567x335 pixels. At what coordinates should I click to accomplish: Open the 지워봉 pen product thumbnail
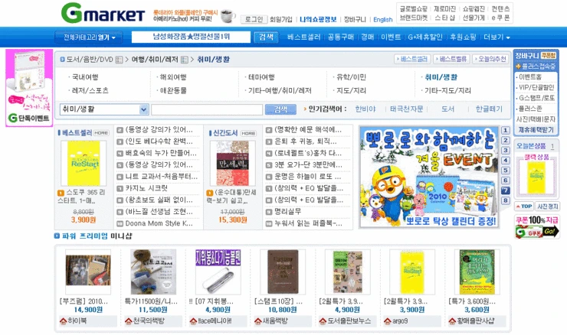click(x=218, y=272)
